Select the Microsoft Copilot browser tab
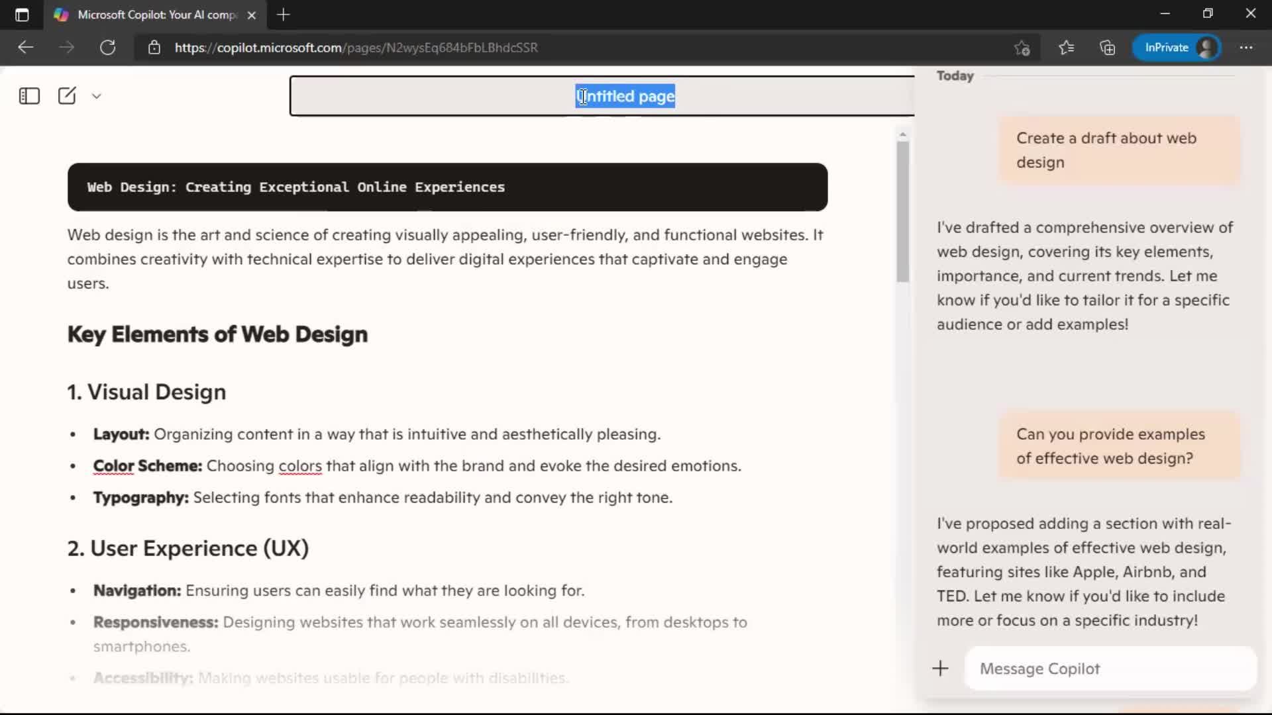The image size is (1272, 715). pyautogui.click(x=156, y=15)
